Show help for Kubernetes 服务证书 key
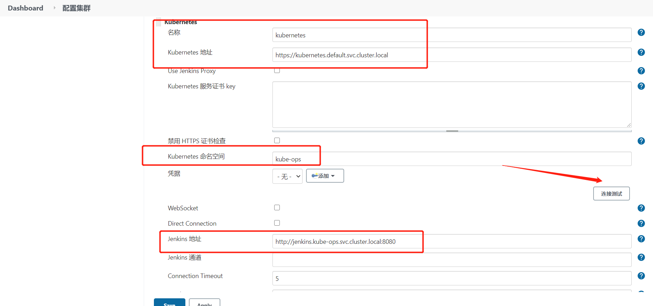Screen dimensions: 653x306 (641, 86)
